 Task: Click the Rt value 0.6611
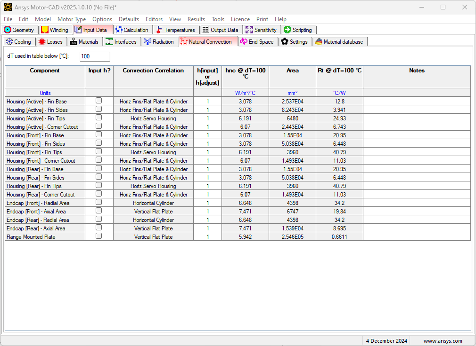339,237
